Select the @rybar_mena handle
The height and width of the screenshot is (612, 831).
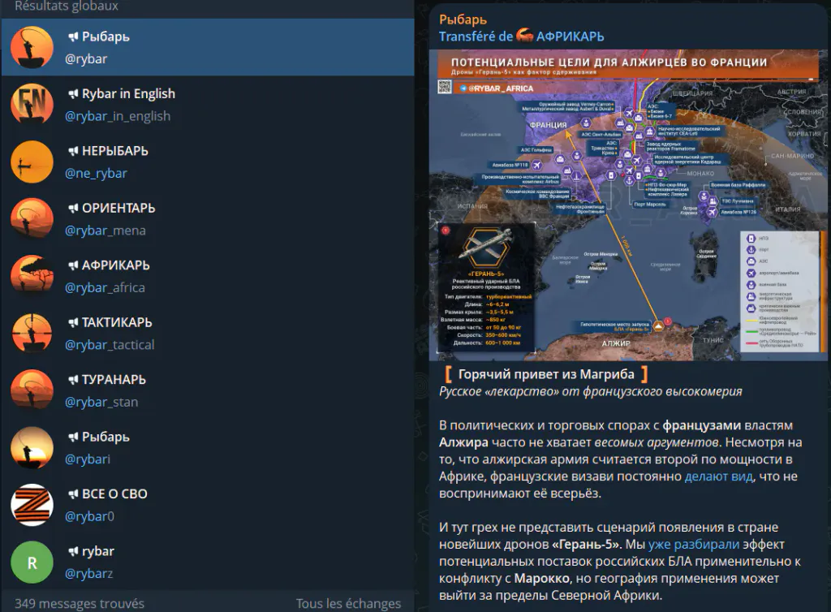point(105,231)
